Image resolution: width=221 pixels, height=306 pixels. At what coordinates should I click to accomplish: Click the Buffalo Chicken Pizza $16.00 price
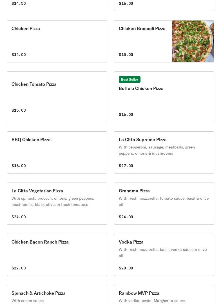(126, 114)
